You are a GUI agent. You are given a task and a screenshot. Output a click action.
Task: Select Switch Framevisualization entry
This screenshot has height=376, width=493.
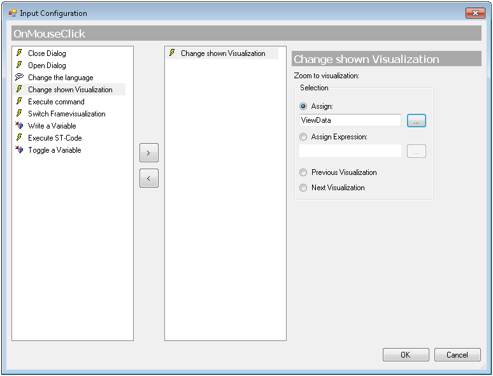click(x=67, y=114)
